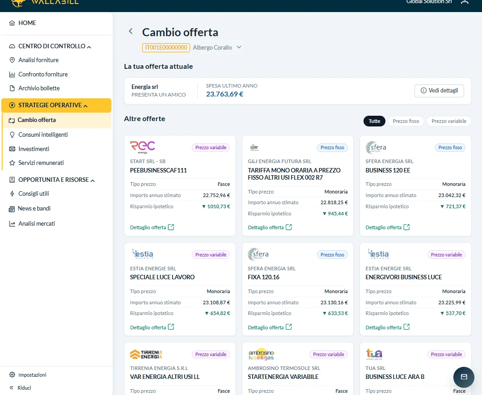Click the STARTENERGIA VARIABILE offer title
This screenshot has width=482, height=395.
click(x=283, y=377)
